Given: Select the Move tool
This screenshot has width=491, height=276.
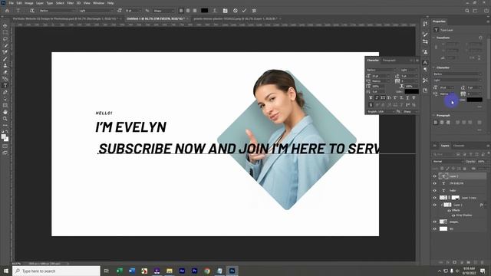Looking at the screenshot, I should coord(5,25).
